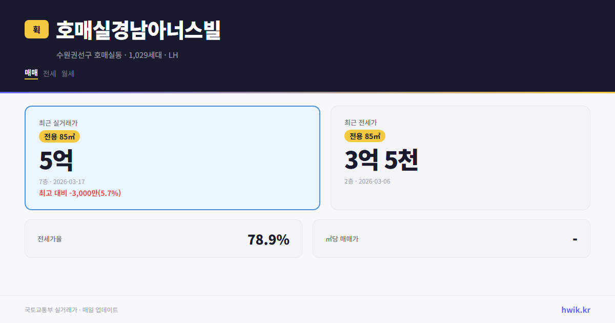Screen dimensions: 615x323
Task: Toggle to 월세 listings view
Action: [67, 73]
